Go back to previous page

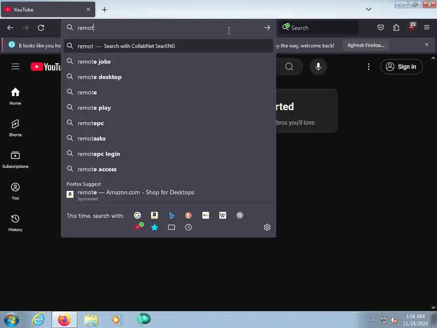click(10, 28)
